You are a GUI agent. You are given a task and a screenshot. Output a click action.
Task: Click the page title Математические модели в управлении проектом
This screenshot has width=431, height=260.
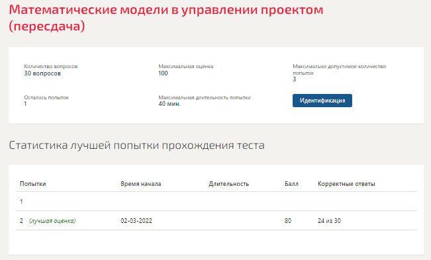click(166, 10)
